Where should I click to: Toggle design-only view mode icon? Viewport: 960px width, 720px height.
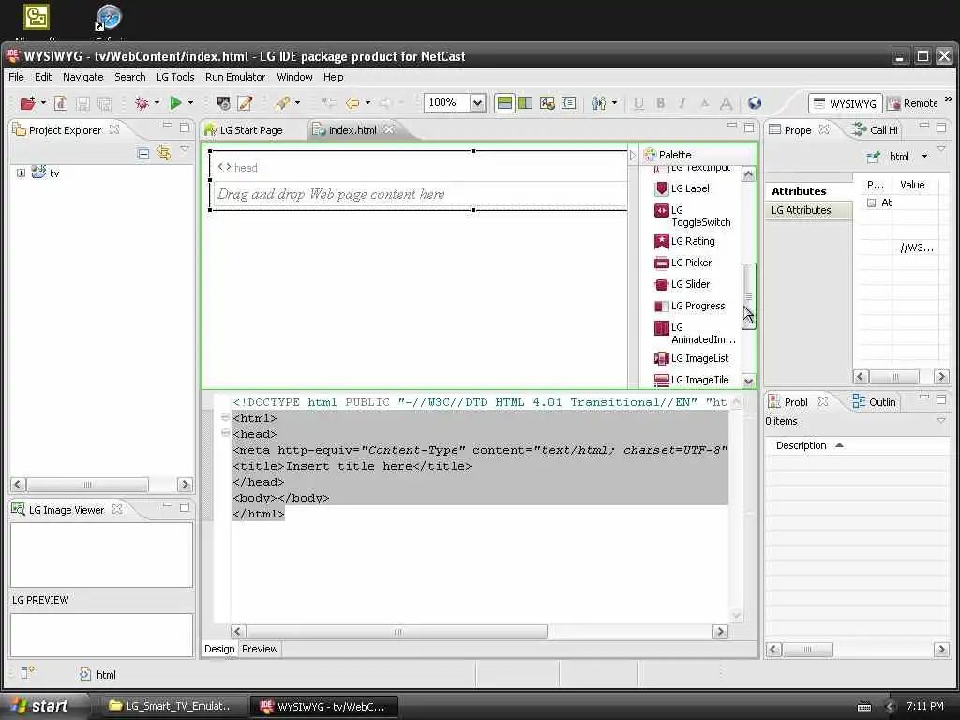547,103
